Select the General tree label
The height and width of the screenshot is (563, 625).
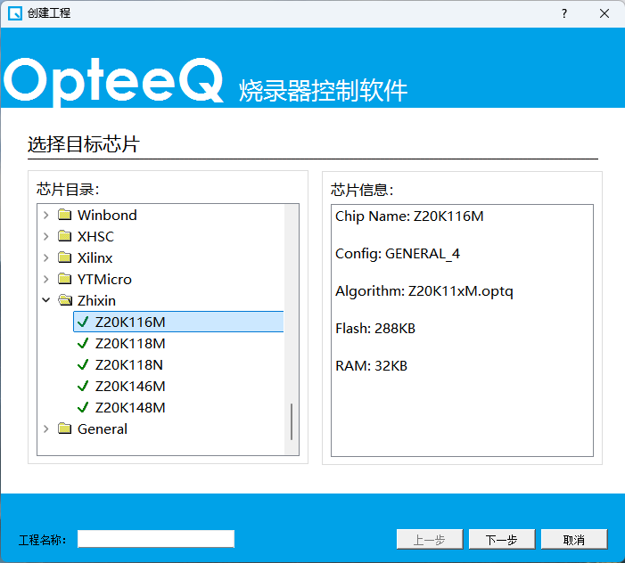[x=103, y=428]
